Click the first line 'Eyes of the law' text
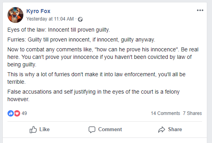 coord(59,30)
